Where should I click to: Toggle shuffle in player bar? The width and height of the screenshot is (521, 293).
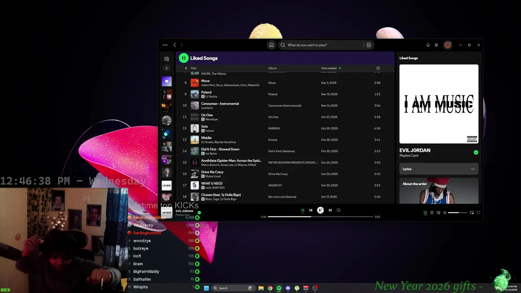click(x=302, y=210)
